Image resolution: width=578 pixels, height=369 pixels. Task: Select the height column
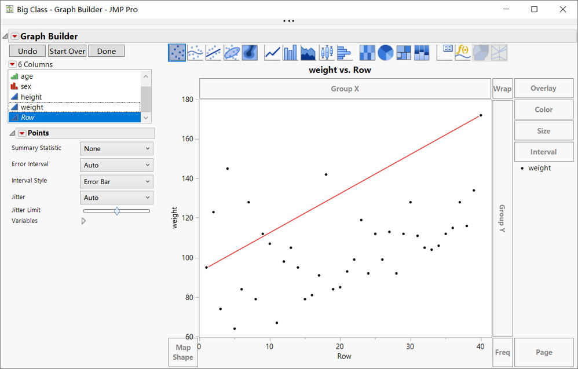point(75,97)
